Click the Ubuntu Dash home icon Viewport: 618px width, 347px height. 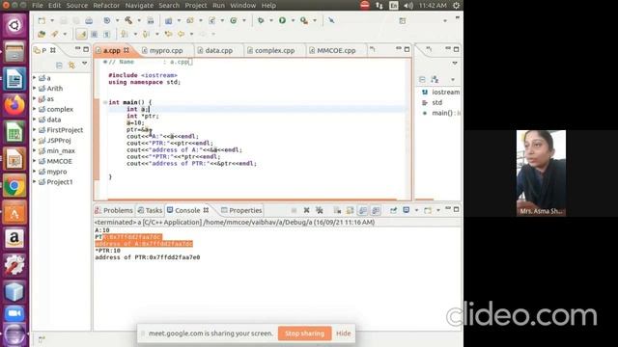[x=14, y=26]
